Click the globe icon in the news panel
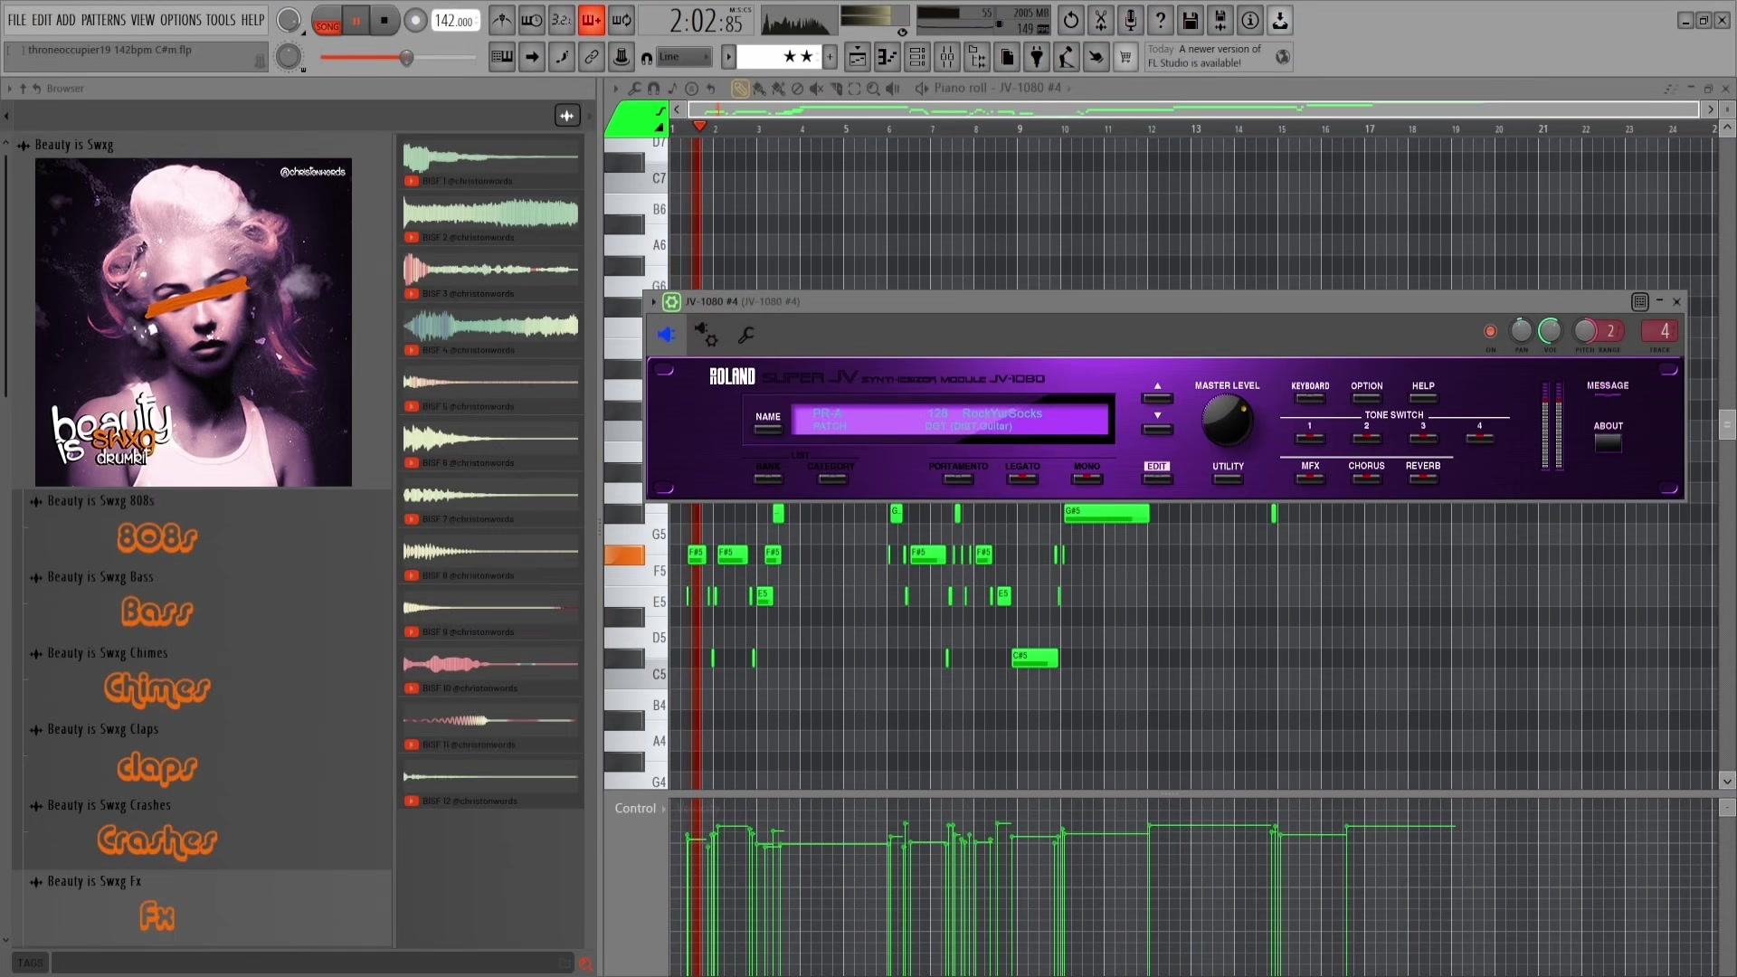The image size is (1737, 977). (1283, 57)
